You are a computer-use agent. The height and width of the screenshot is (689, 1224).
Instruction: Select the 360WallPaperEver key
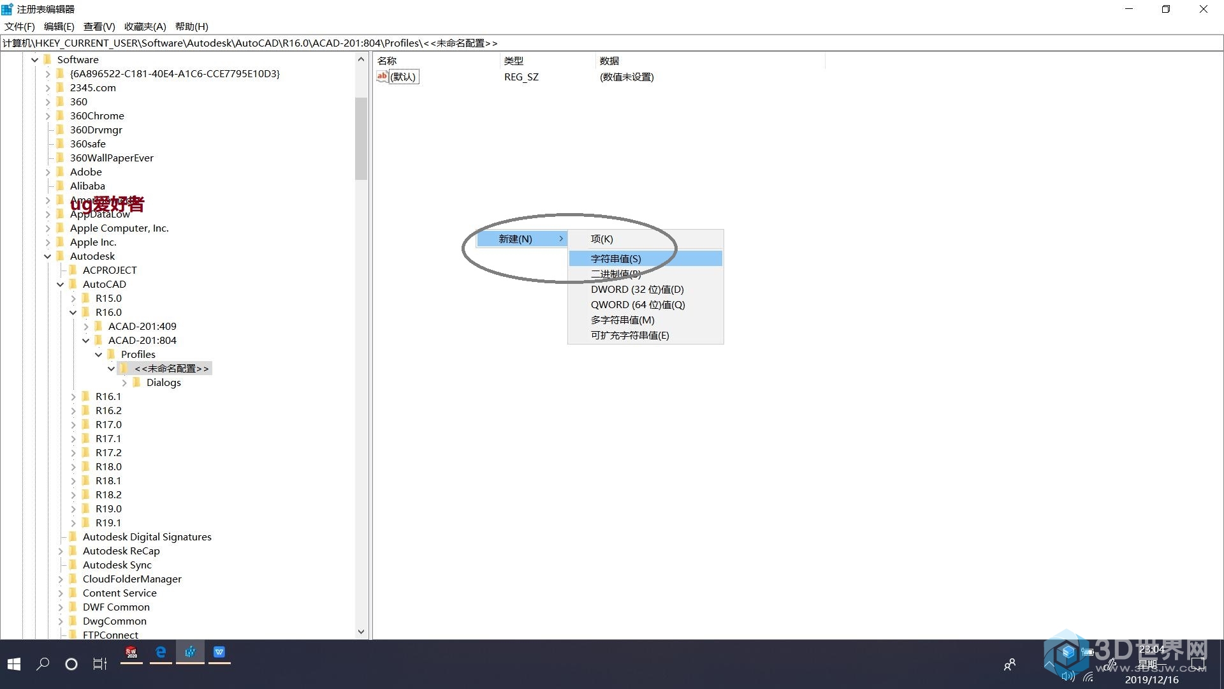click(x=112, y=158)
